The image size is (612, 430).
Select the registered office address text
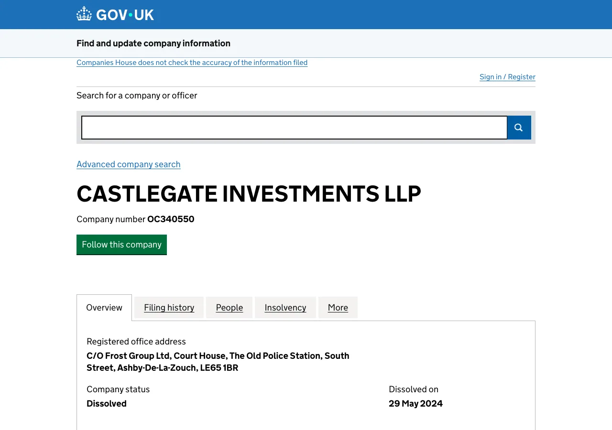point(218,361)
